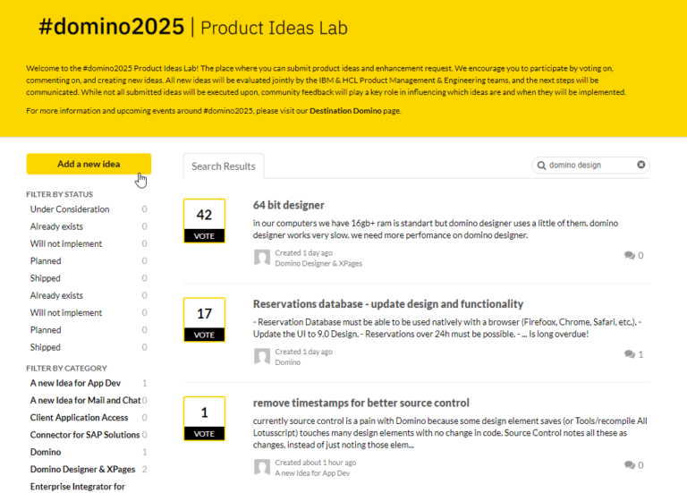Image resolution: width=687 pixels, height=493 pixels.
Task: Filter by the second Will not implement status
Action: pyautogui.click(x=65, y=313)
